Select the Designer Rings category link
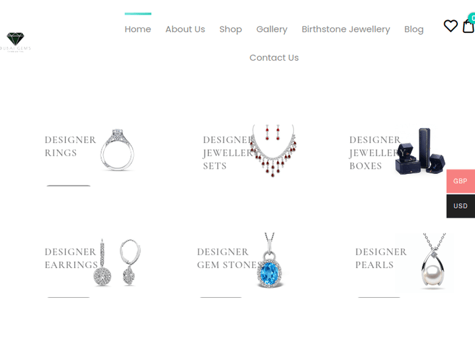Screen dimensions: 475x356 tap(70, 147)
